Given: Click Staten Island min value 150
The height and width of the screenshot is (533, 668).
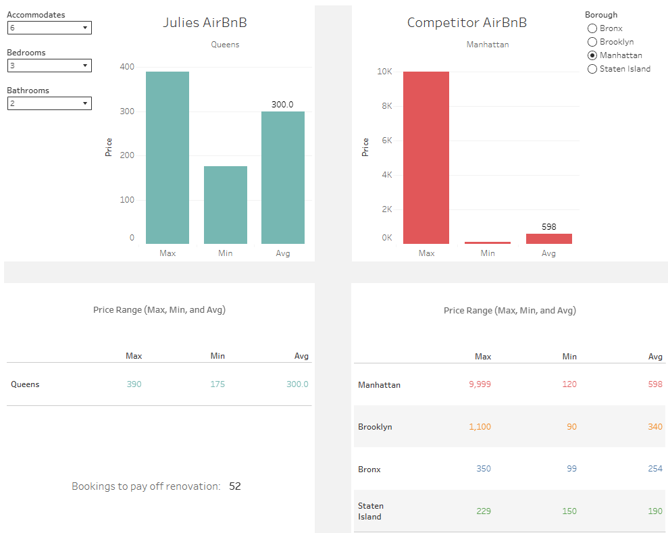Looking at the screenshot, I should pyautogui.click(x=569, y=511).
